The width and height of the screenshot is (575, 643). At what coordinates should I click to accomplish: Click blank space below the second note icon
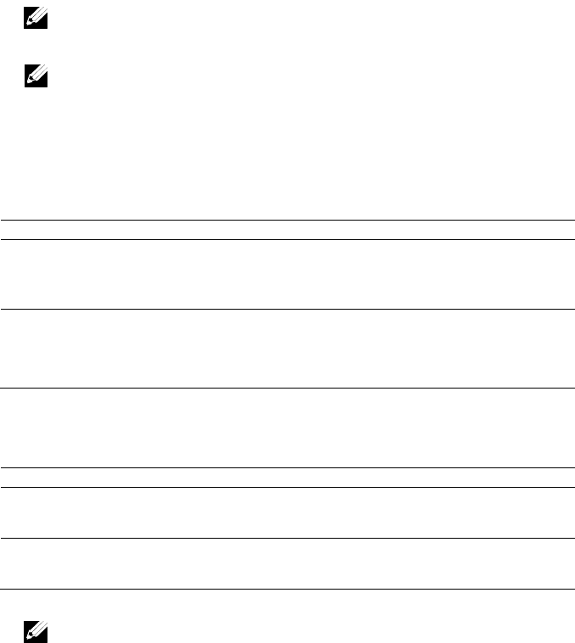pos(287,154)
